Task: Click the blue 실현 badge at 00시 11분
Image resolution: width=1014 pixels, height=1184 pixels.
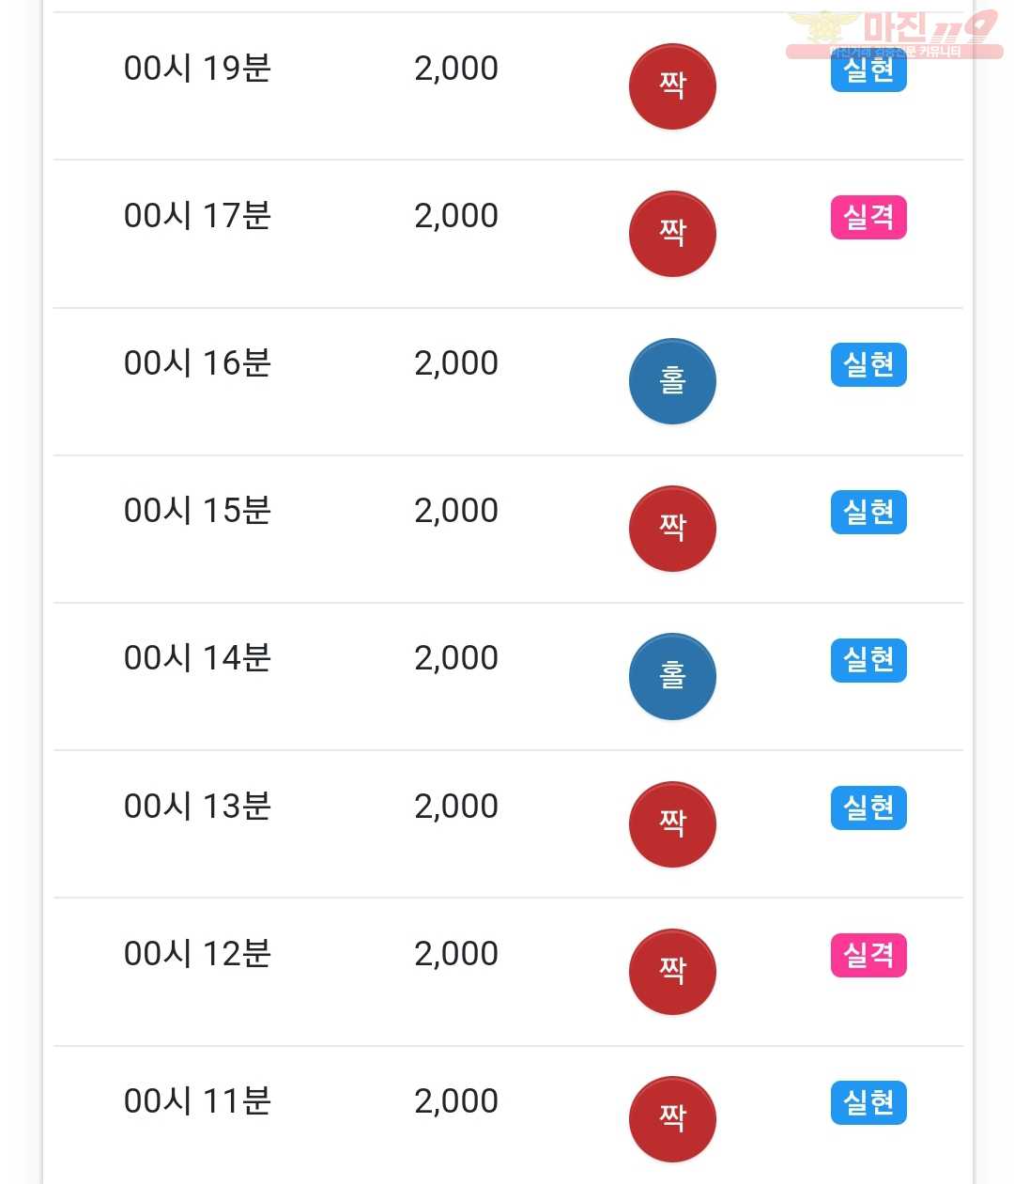Action: (x=868, y=1102)
